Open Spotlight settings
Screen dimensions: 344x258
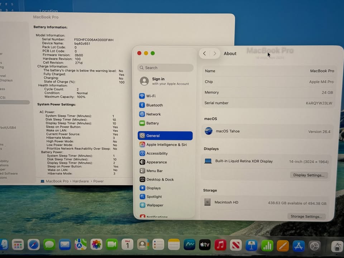click(x=154, y=196)
